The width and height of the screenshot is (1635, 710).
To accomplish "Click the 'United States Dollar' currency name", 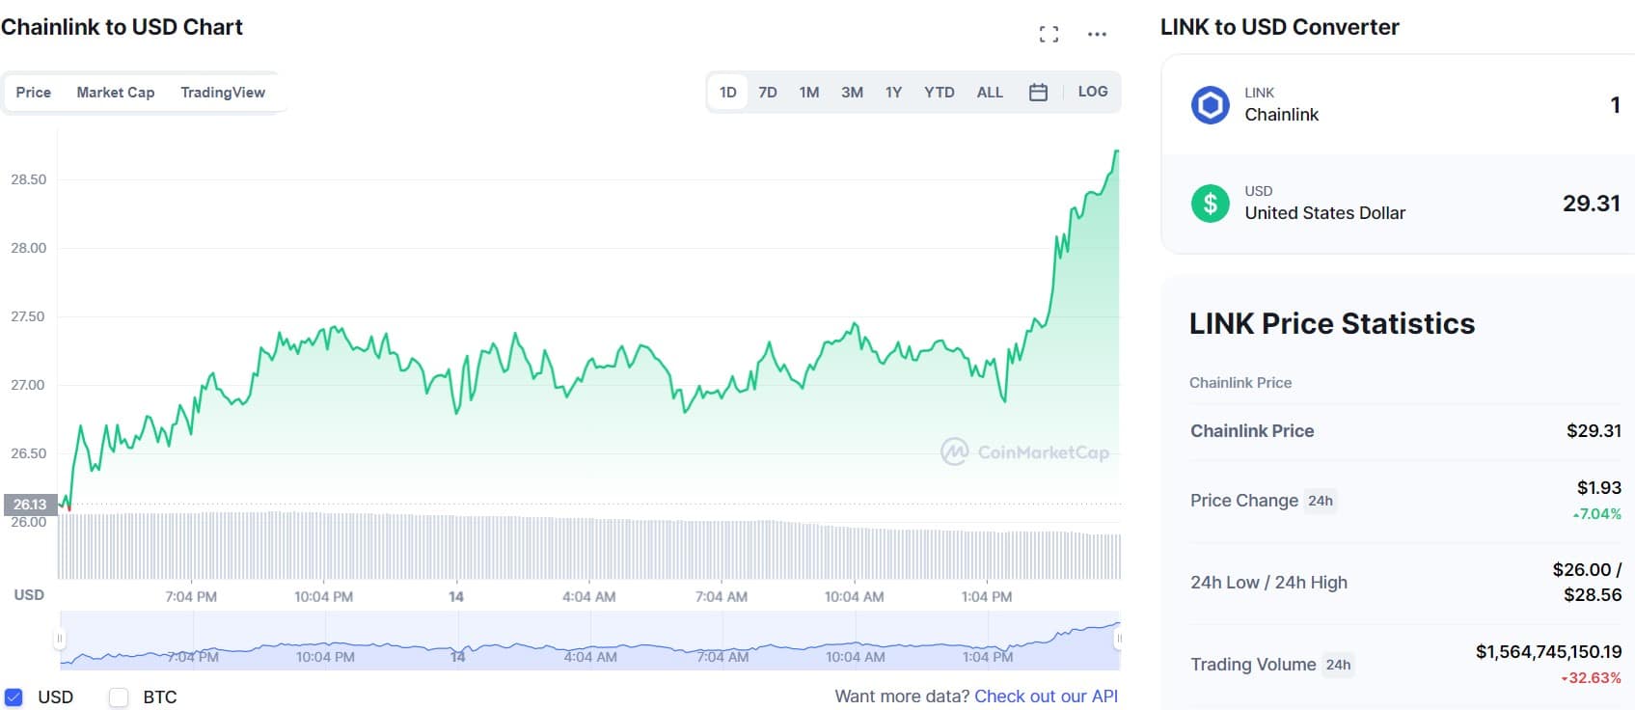I will coord(1324,213).
